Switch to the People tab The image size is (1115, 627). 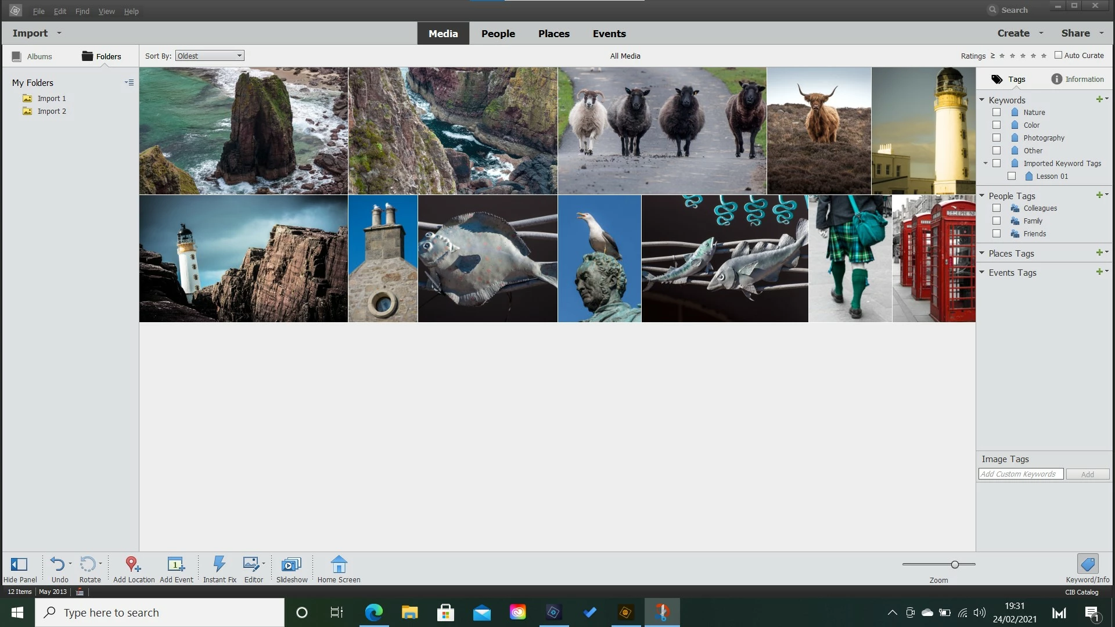498,34
